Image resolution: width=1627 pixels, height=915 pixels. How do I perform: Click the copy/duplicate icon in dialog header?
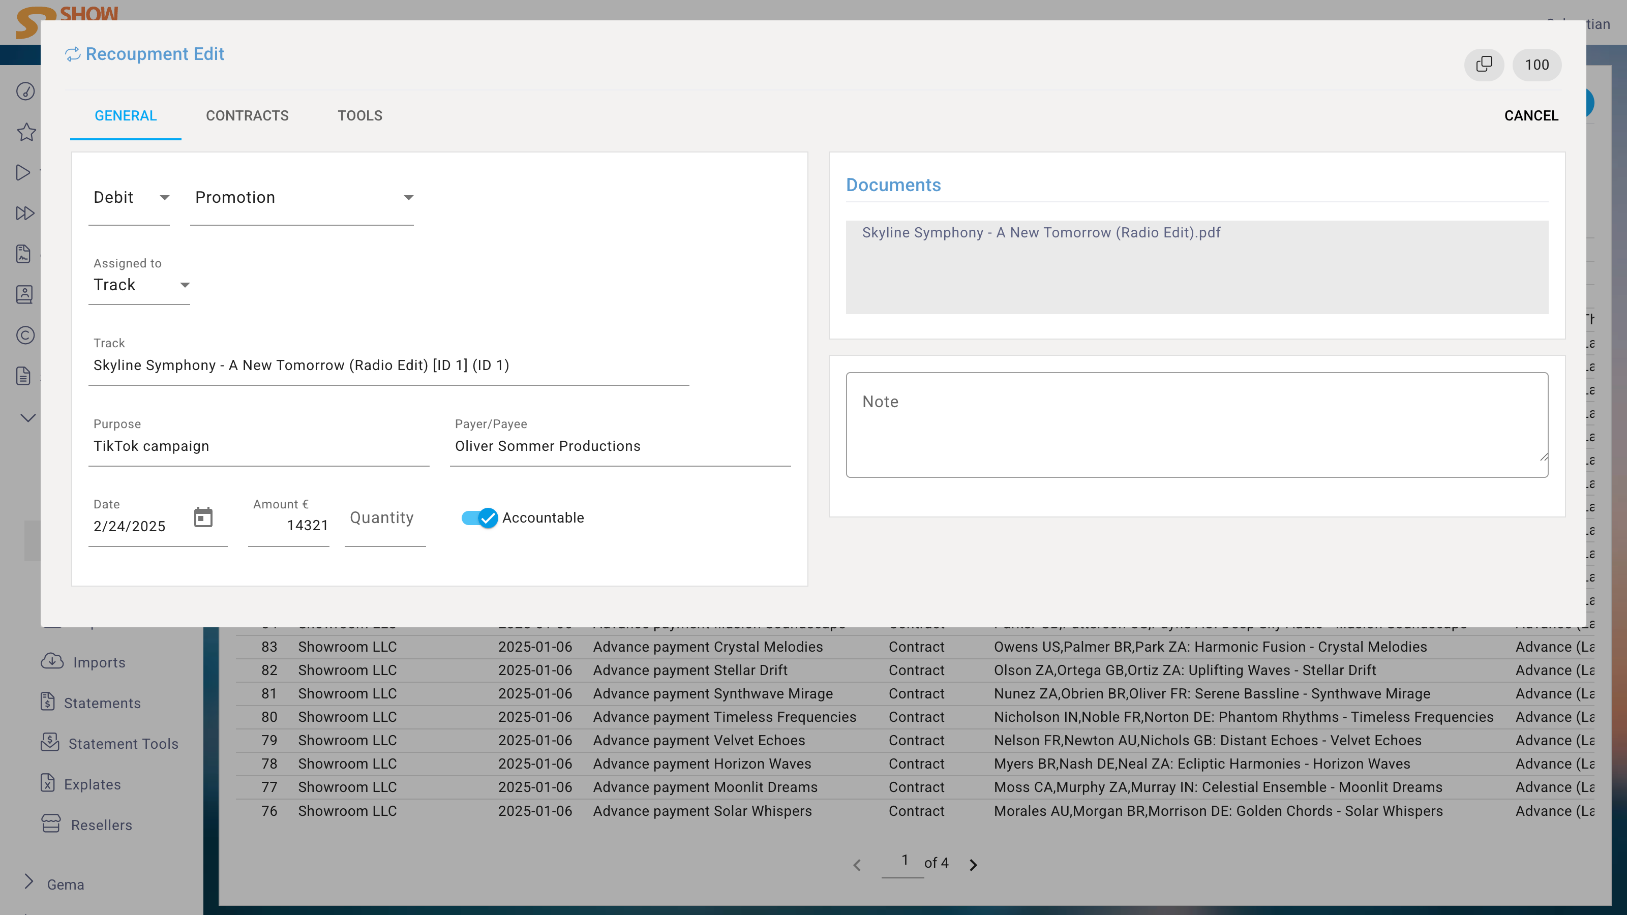pos(1484,65)
